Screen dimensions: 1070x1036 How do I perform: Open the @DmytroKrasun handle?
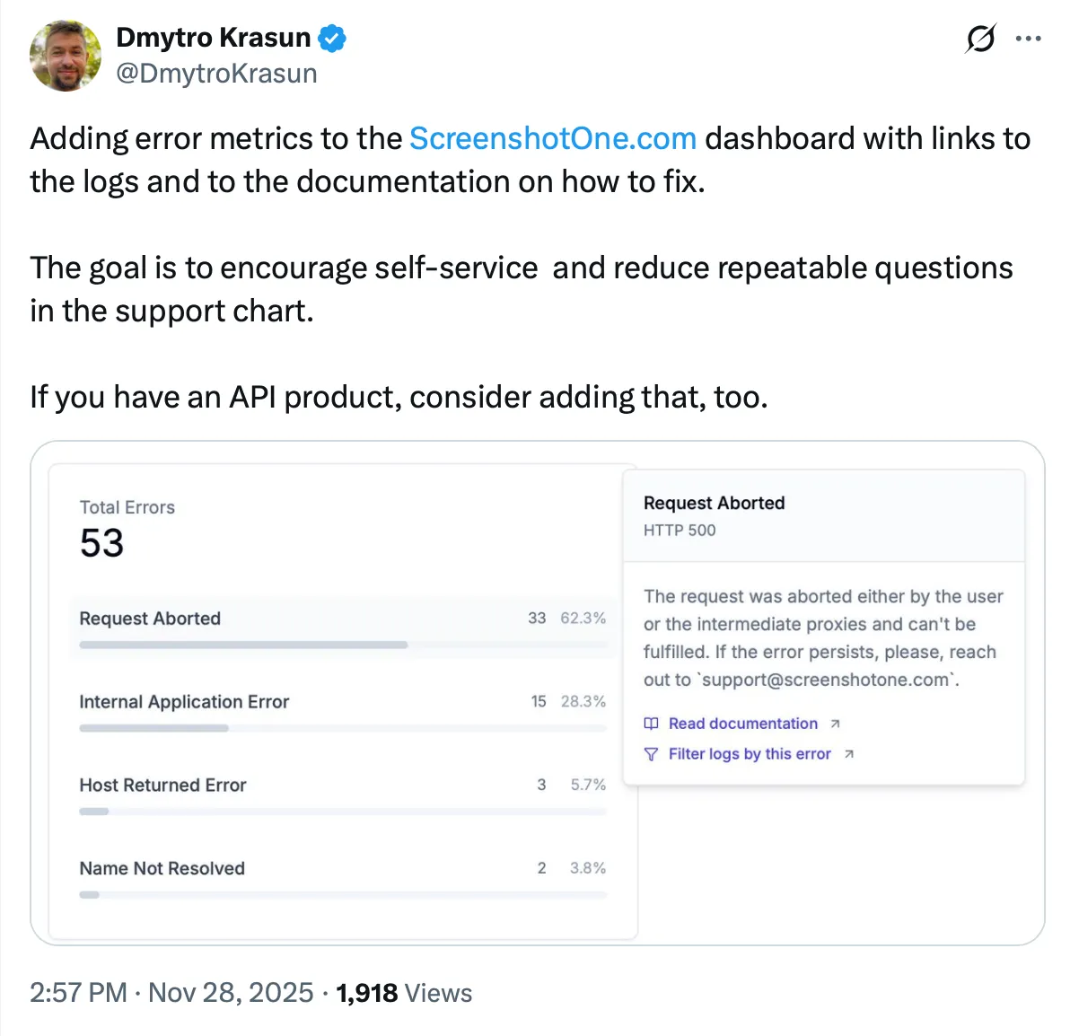[x=216, y=74]
